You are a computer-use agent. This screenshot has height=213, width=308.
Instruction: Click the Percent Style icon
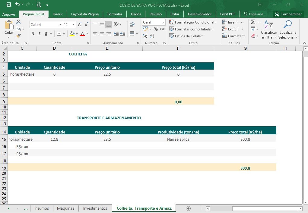pos(156,29)
